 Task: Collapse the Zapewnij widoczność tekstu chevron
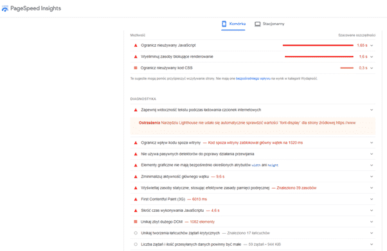coord(372,110)
